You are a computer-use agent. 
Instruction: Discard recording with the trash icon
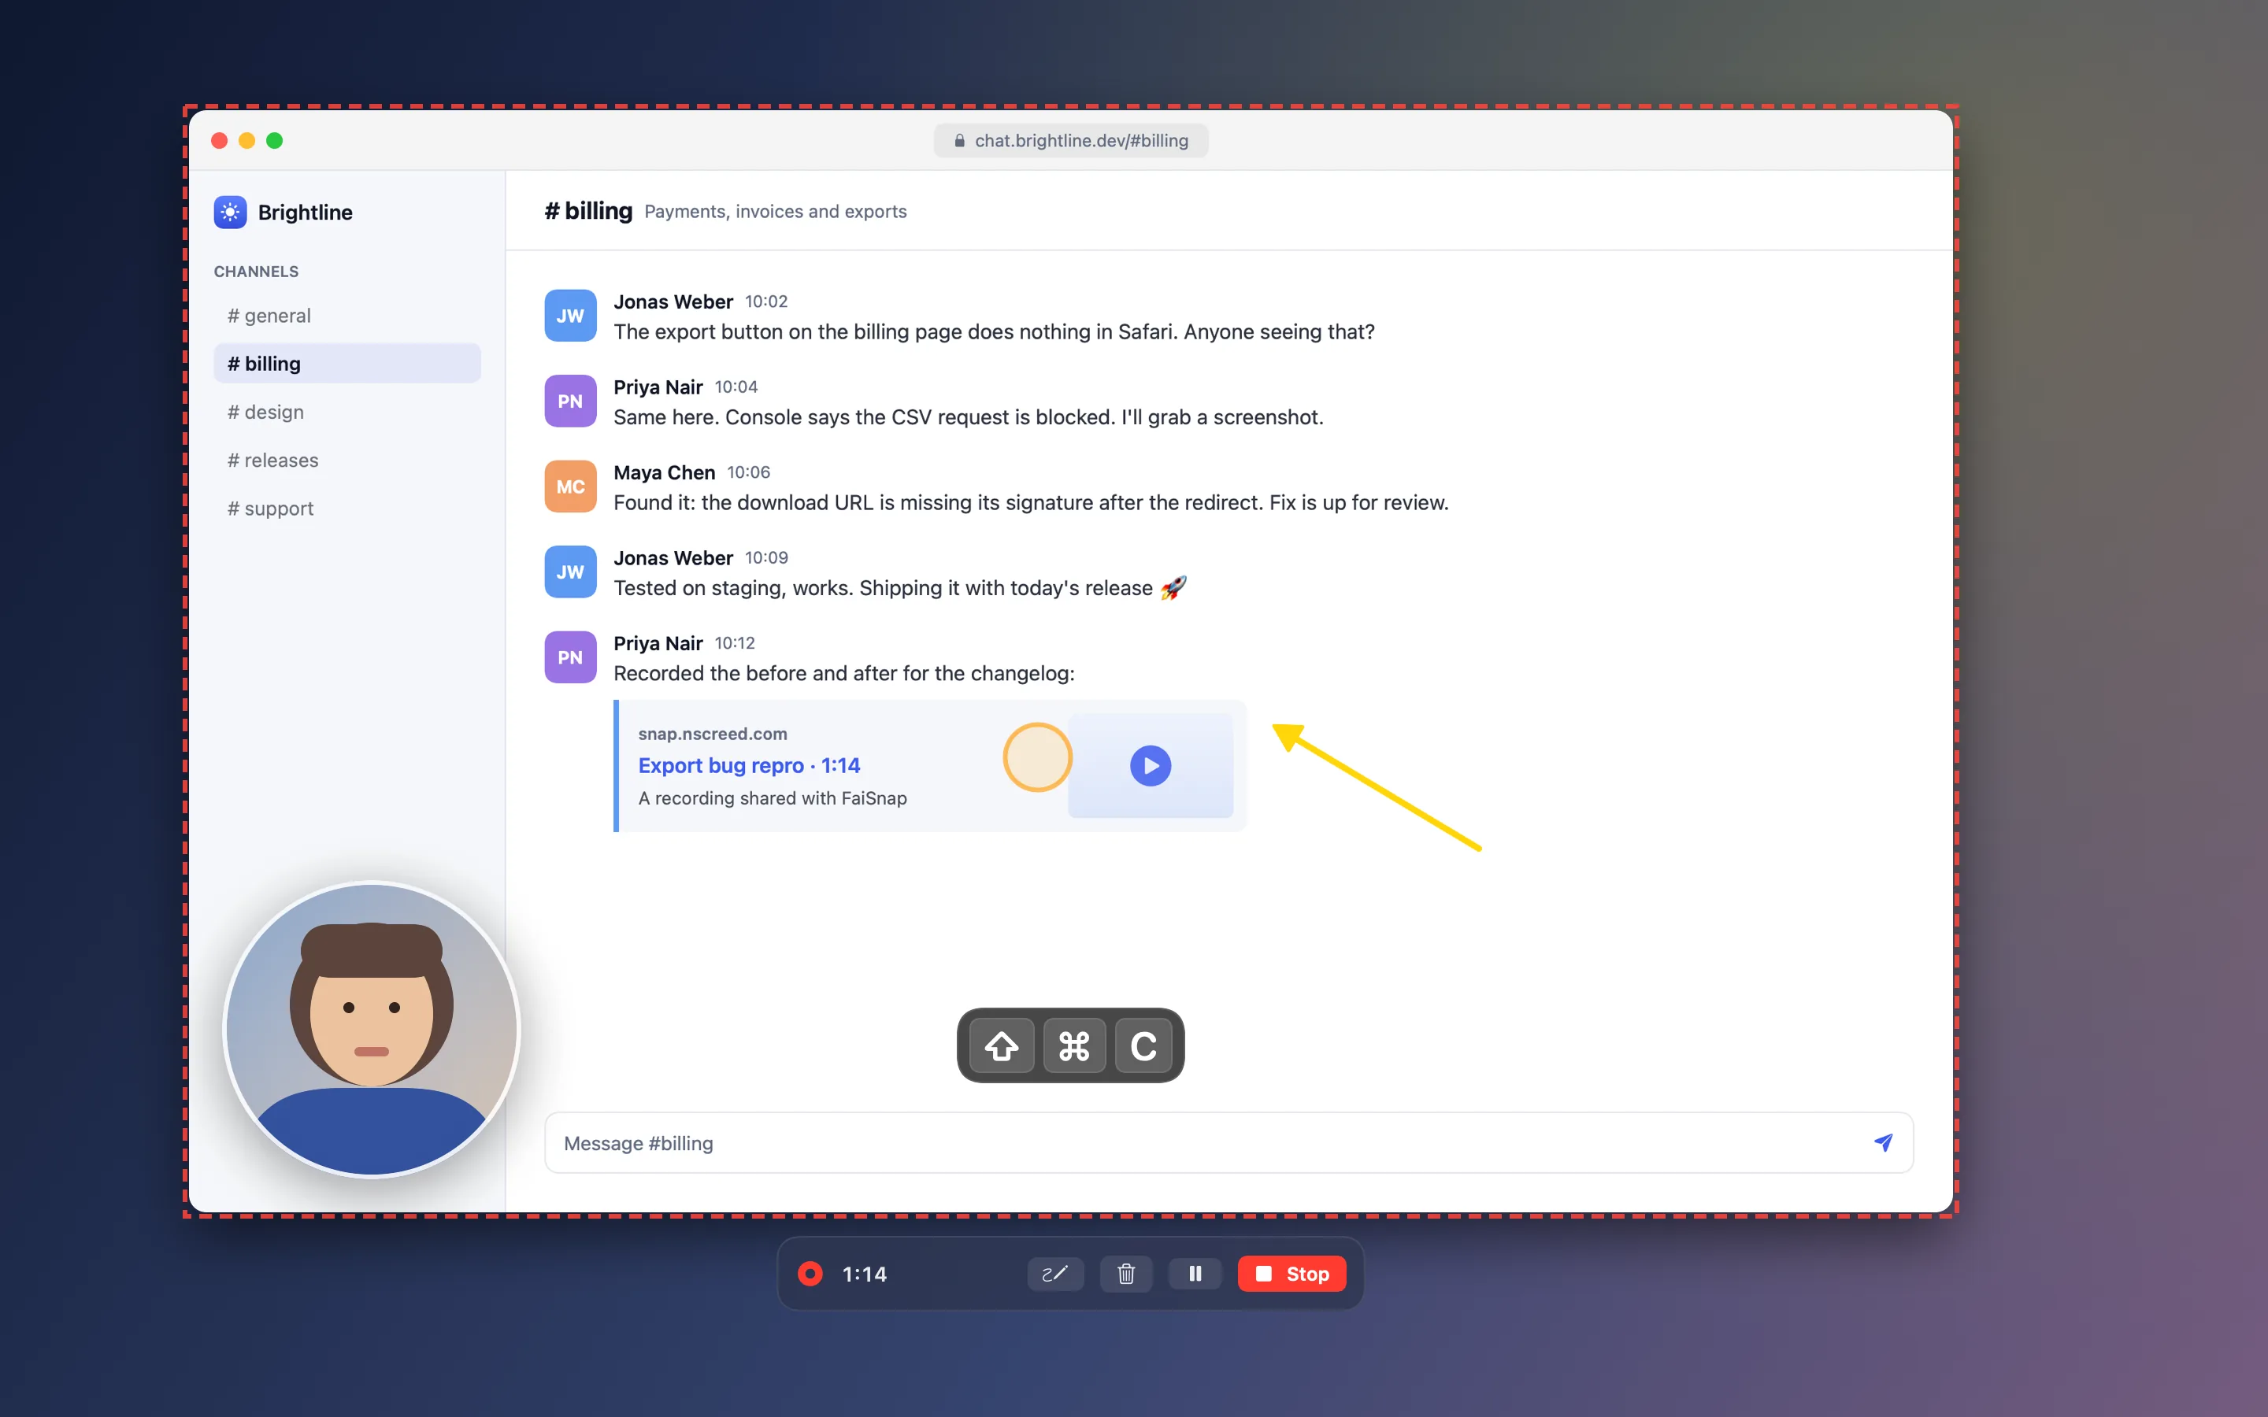point(1125,1274)
